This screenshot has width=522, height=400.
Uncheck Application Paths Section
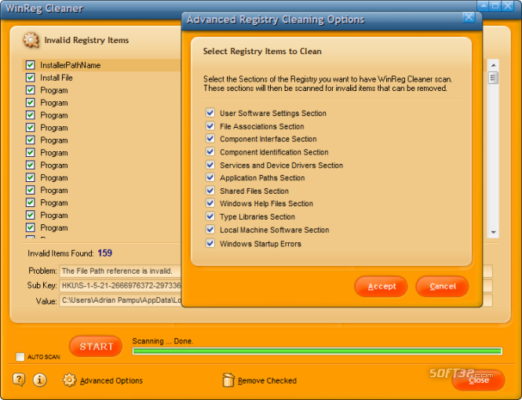pos(210,177)
